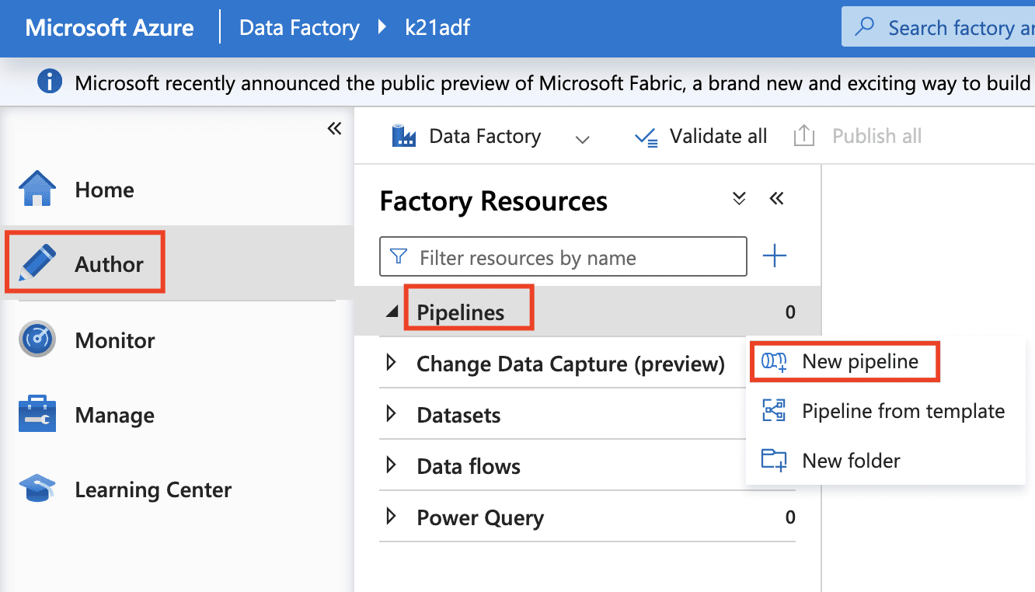Click the Manage toolbox icon
Viewport: 1035px width, 592px height.
[37, 415]
